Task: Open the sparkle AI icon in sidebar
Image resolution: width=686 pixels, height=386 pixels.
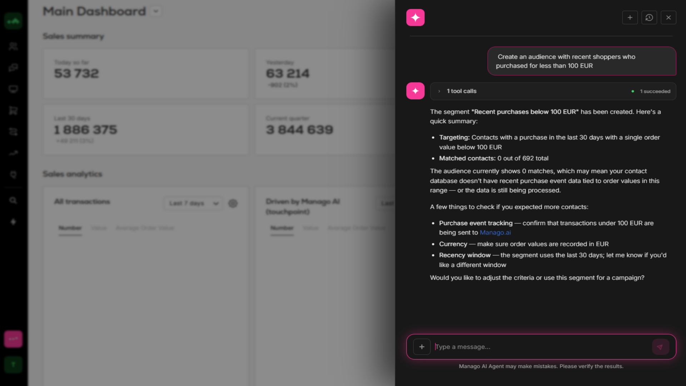Action: pos(13,222)
